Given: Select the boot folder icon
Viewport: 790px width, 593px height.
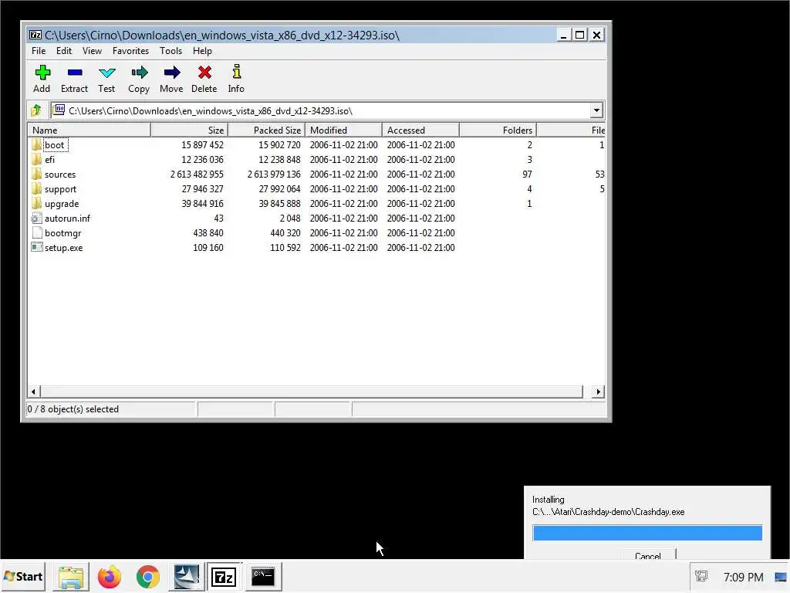Looking at the screenshot, I should click(36, 145).
